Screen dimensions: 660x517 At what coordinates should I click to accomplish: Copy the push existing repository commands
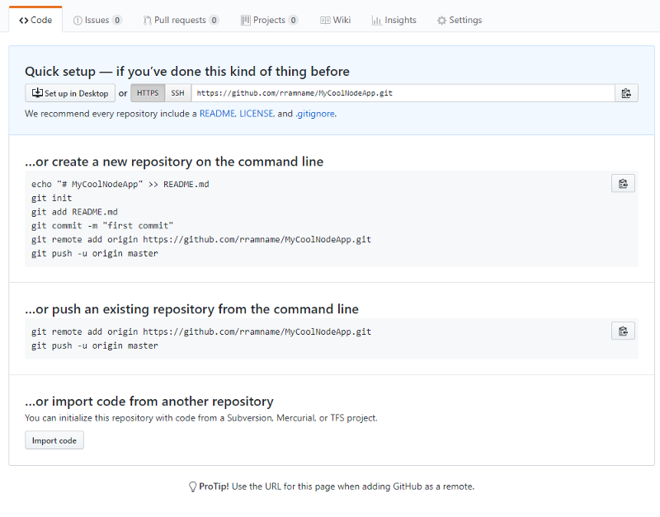click(623, 331)
